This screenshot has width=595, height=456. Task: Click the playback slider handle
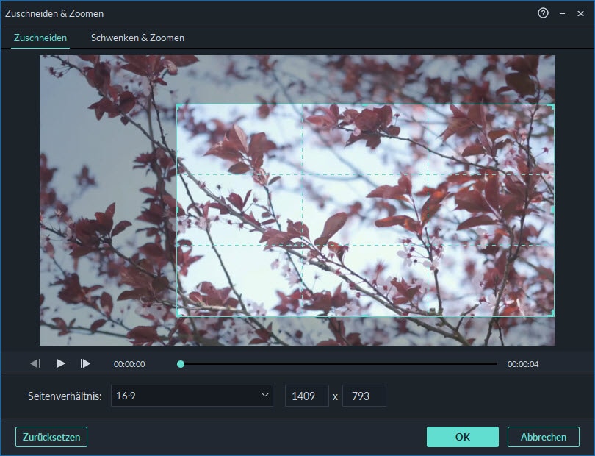[181, 364]
